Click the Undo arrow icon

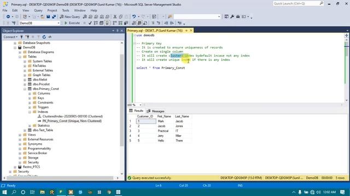point(134,17)
